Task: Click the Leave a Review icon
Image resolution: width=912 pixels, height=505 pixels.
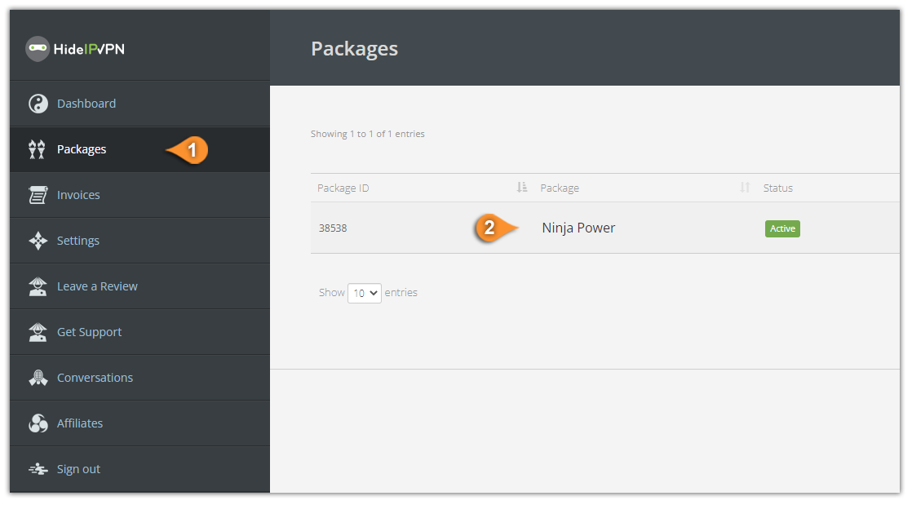Action: 38,286
